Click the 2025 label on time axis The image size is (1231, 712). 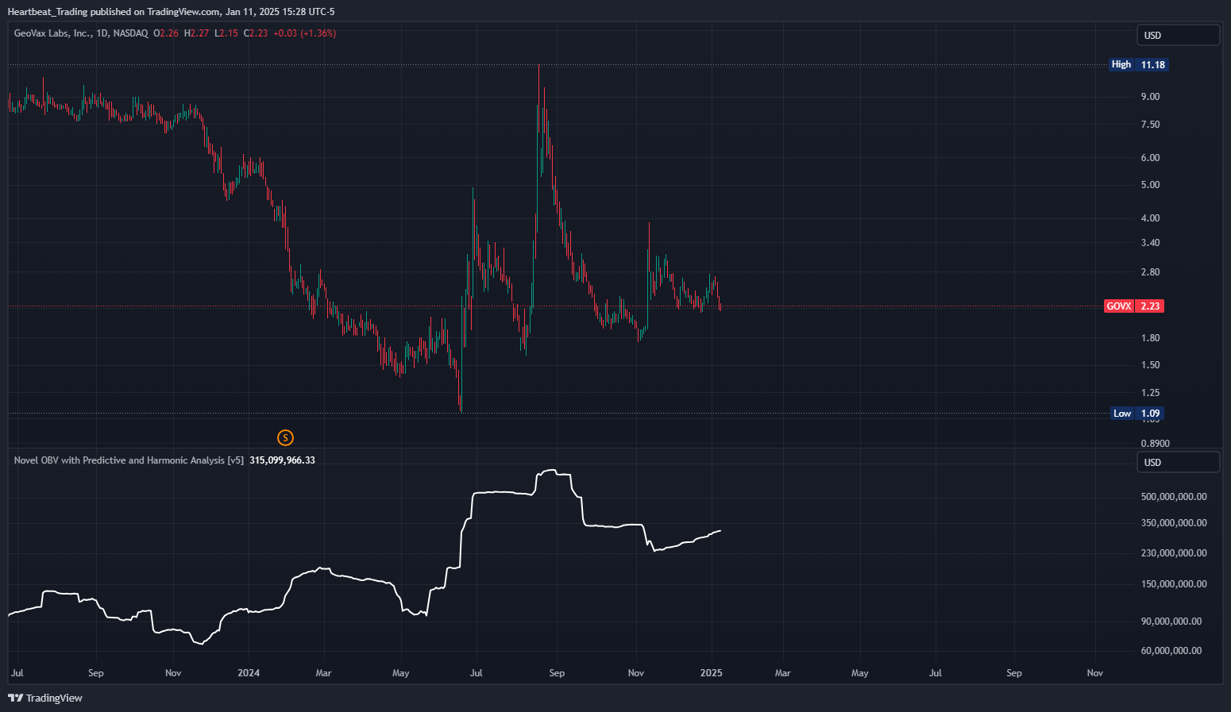[711, 673]
